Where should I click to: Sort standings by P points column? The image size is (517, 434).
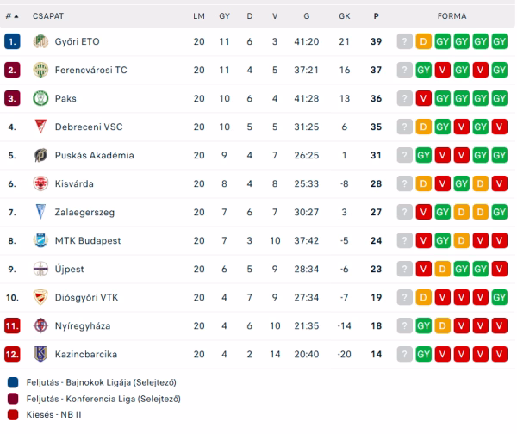376,15
